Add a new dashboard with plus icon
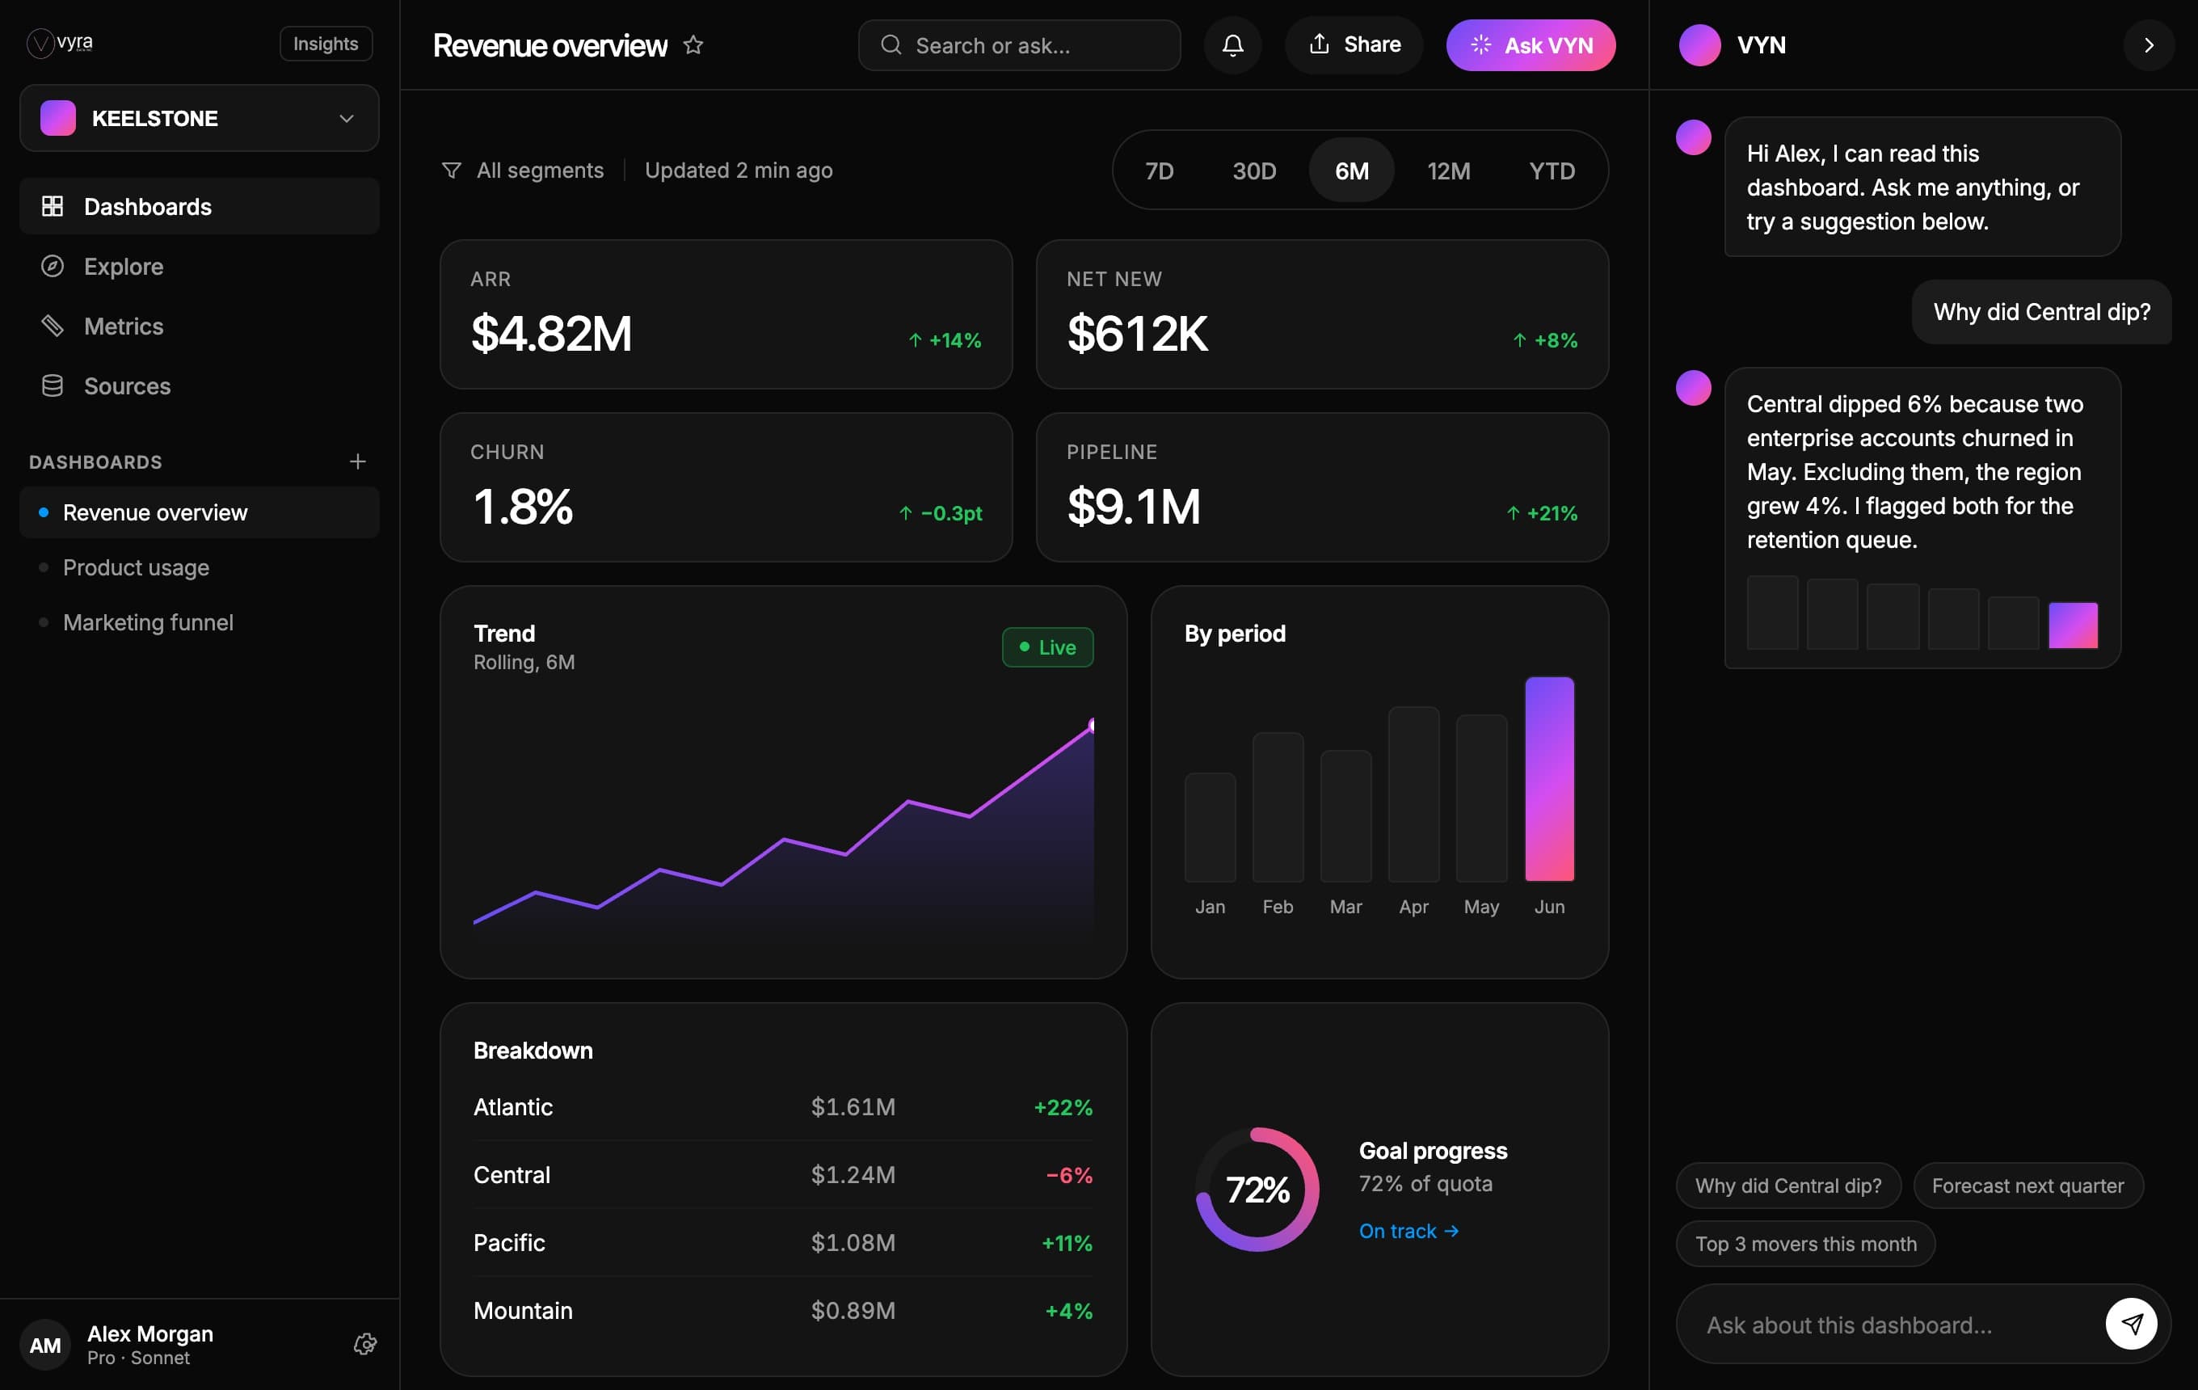 (x=358, y=461)
